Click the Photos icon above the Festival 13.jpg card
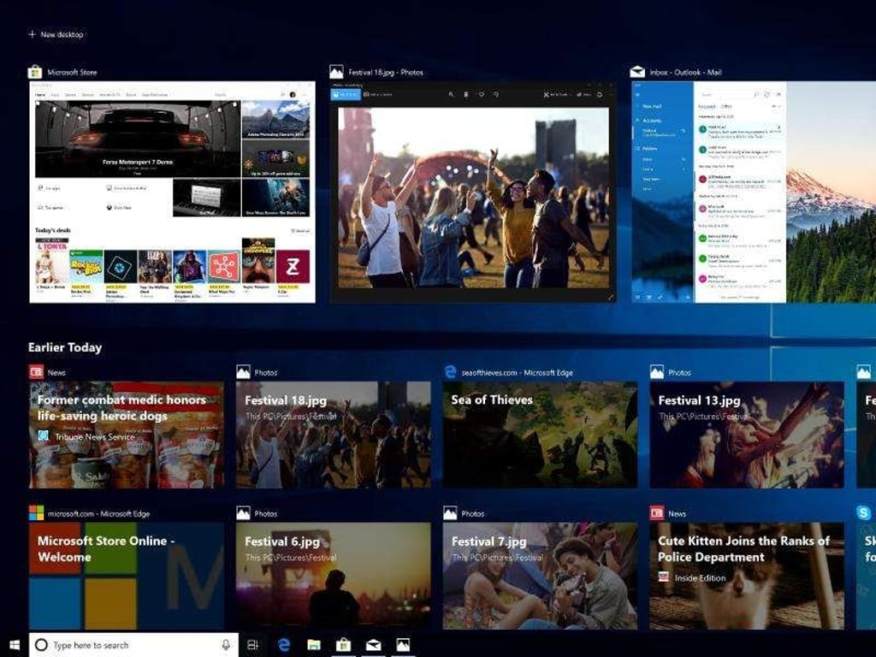This screenshot has width=876, height=657. [x=657, y=372]
